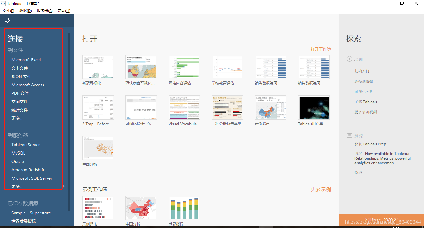Image resolution: width=424 pixels, height=228 pixels.
Task: Expand connect pane chevron beside 更多... under 到服务器
Action: pyautogui.click(x=63, y=186)
